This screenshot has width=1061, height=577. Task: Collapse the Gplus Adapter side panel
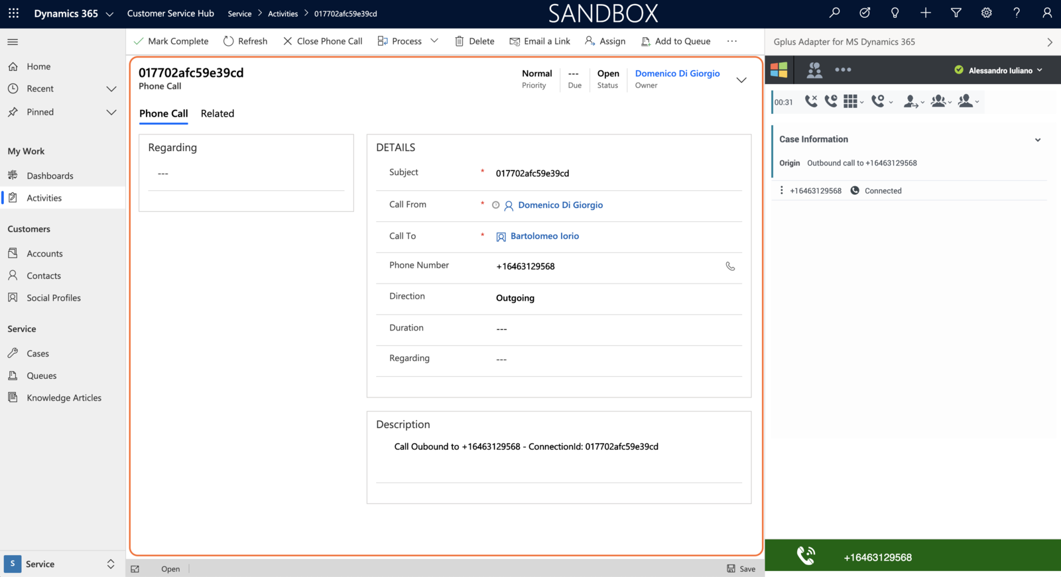coord(1050,42)
